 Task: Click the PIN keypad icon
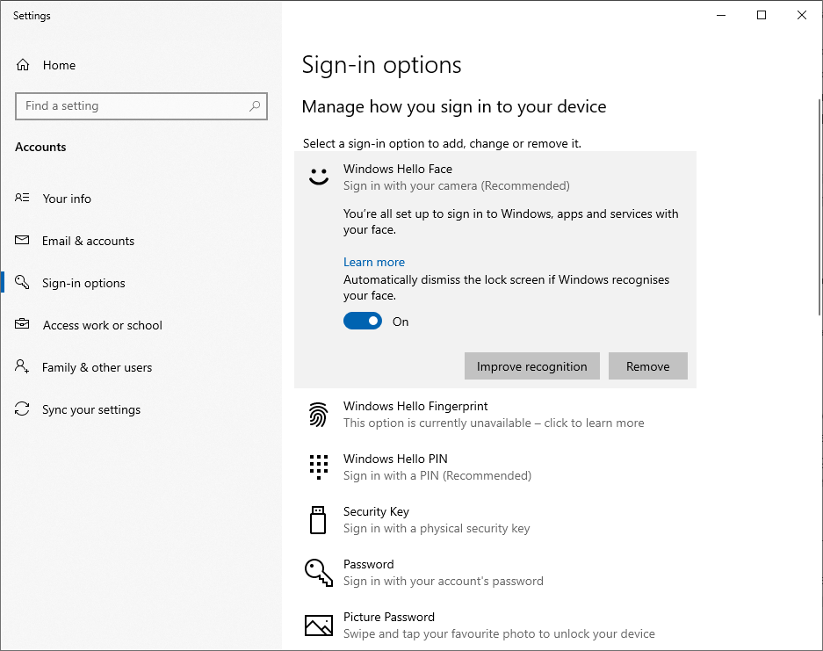tap(319, 467)
